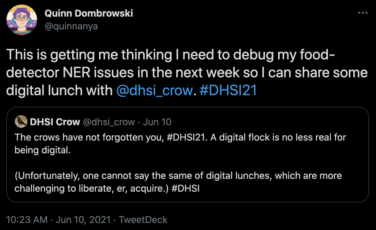
Task: Follow the blue @dhsi_crow mention
Action: pos(154,90)
